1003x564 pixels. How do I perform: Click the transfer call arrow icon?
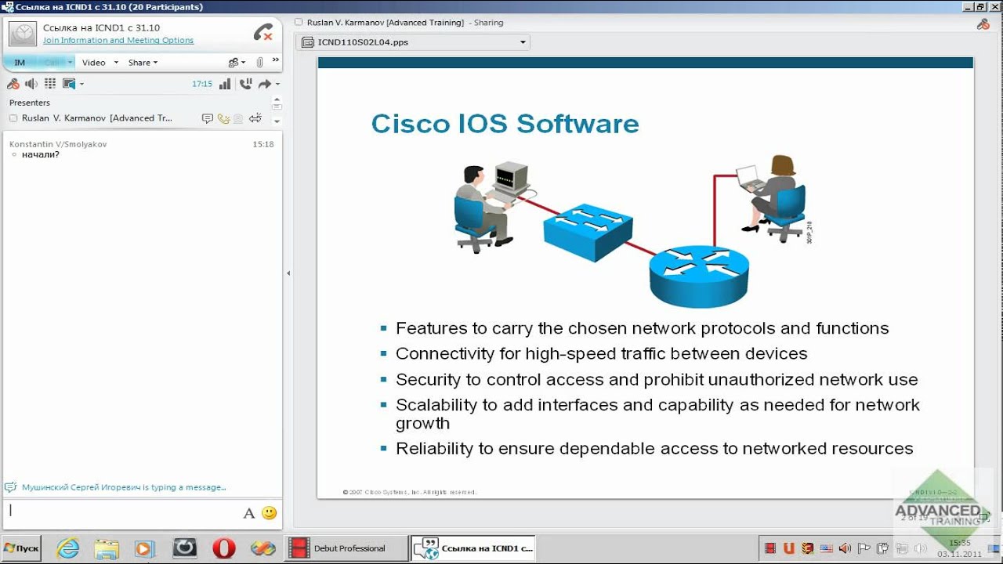[265, 84]
